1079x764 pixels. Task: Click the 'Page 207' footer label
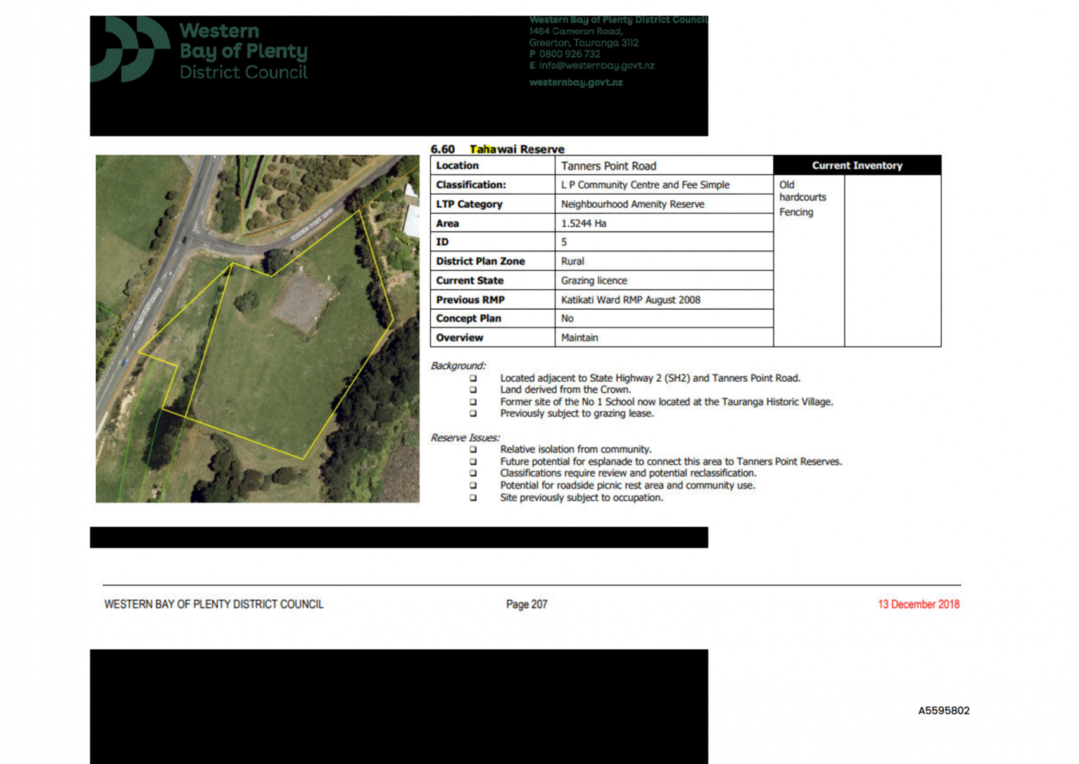tap(527, 604)
